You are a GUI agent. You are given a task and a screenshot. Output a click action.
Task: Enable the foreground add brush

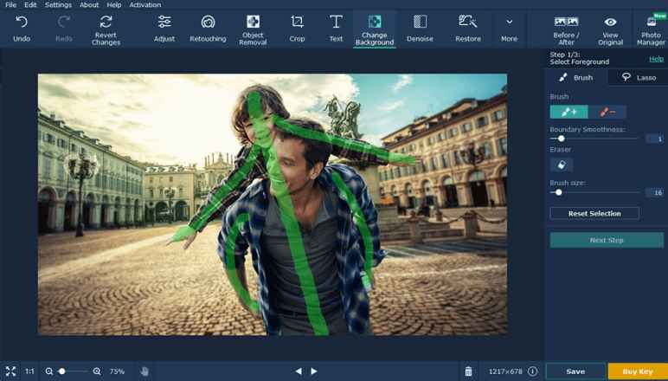[568, 112]
